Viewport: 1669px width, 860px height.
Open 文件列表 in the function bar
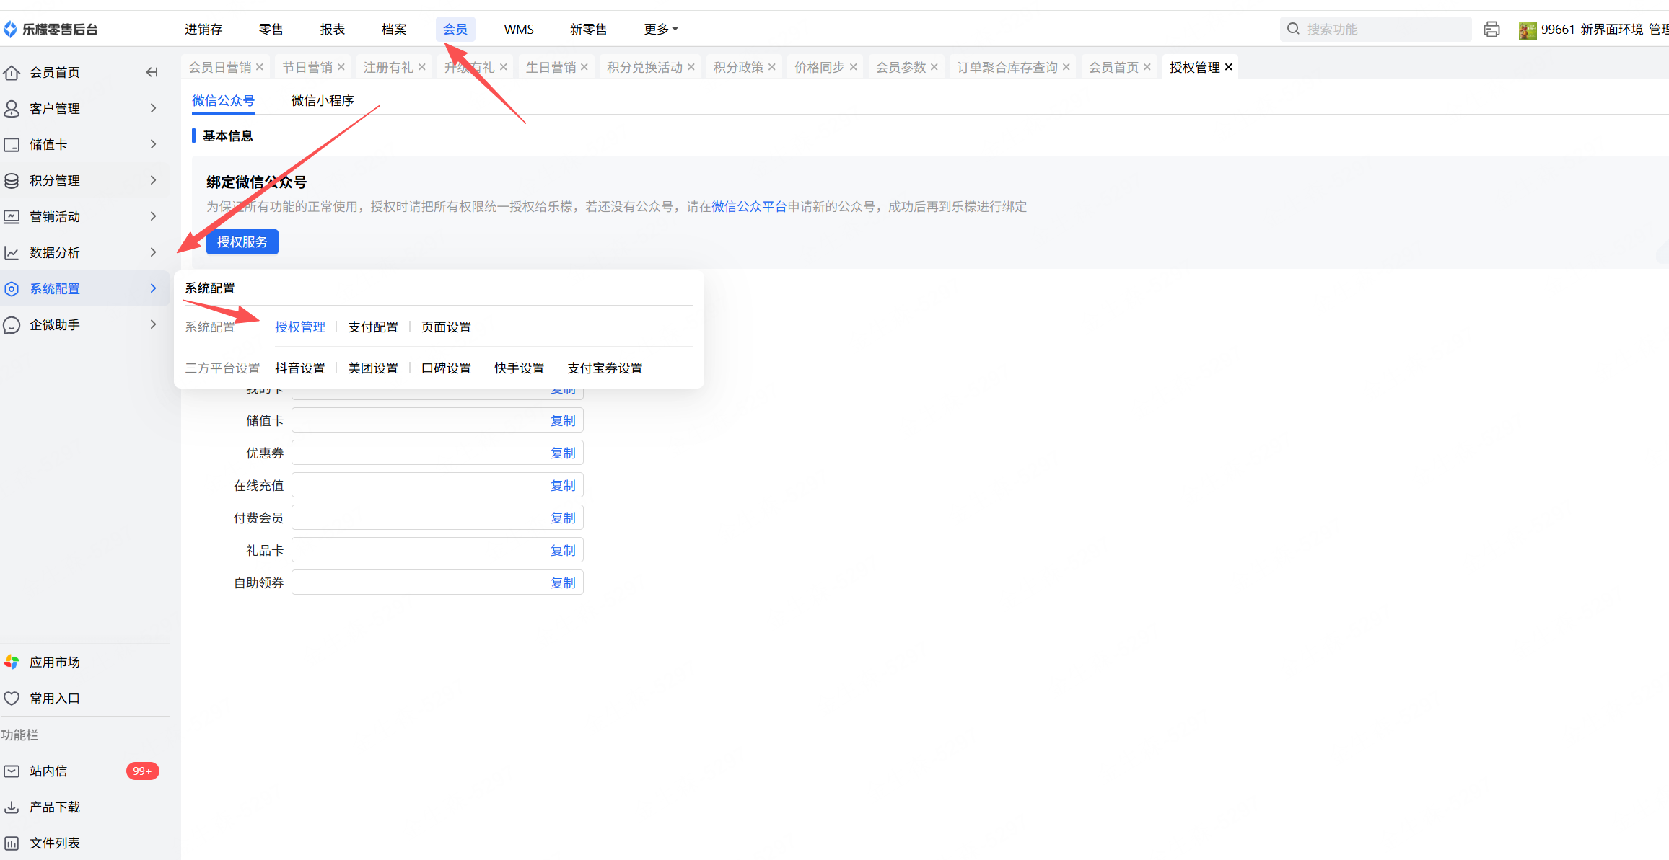(54, 843)
